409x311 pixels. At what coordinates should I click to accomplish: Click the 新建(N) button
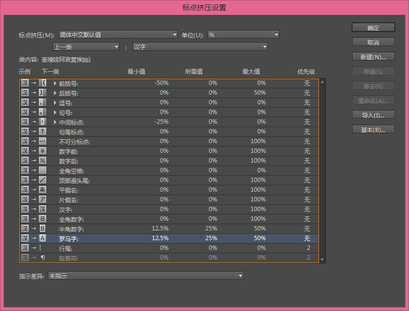pyautogui.click(x=373, y=57)
